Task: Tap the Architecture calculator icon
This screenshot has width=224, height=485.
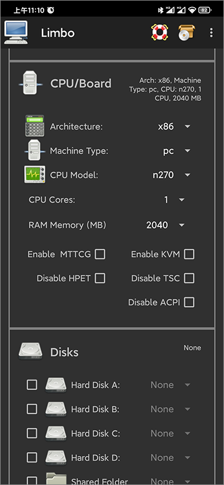Action: [35, 126]
